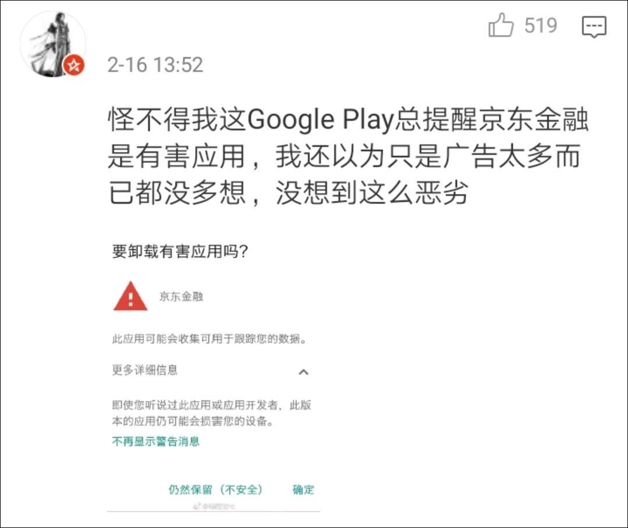The height and width of the screenshot is (528, 628).
Task: Collapse details with the up chevron
Action: (304, 372)
